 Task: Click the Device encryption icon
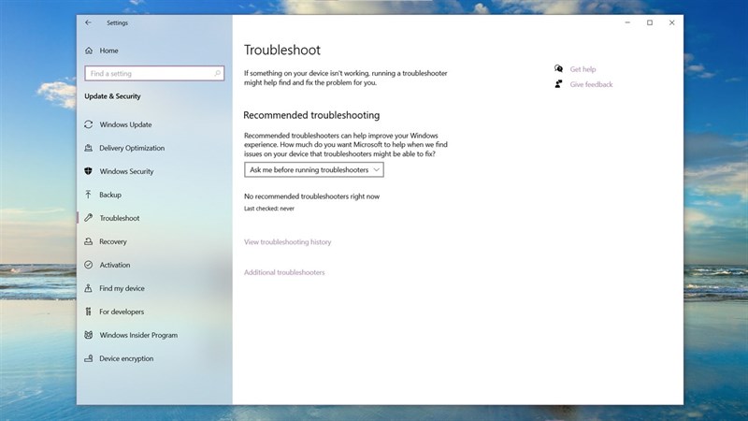coord(89,358)
